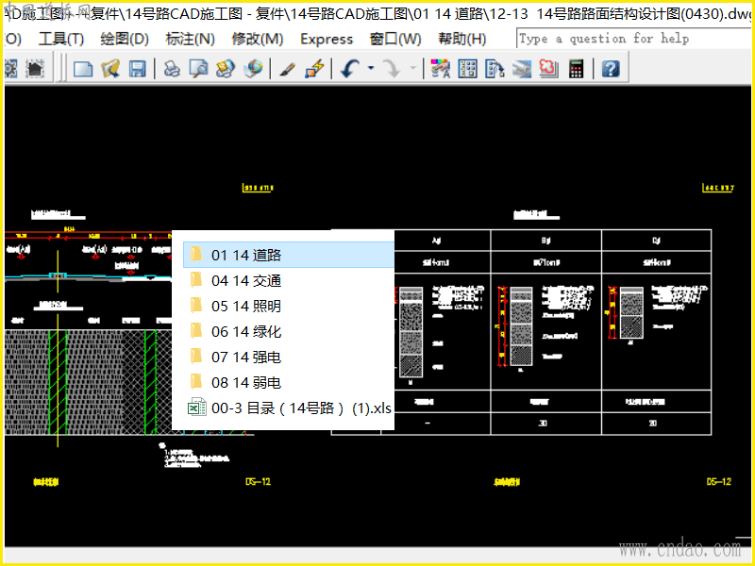Image resolution: width=755 pixels, height=566 pixels.
Task: Select the 06 14 绿化 folder
Action: [x=246, y=331]
